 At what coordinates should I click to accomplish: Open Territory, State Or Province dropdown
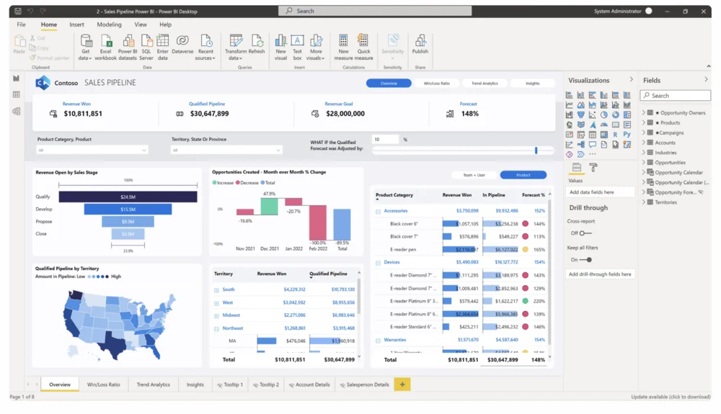(226, 150)
